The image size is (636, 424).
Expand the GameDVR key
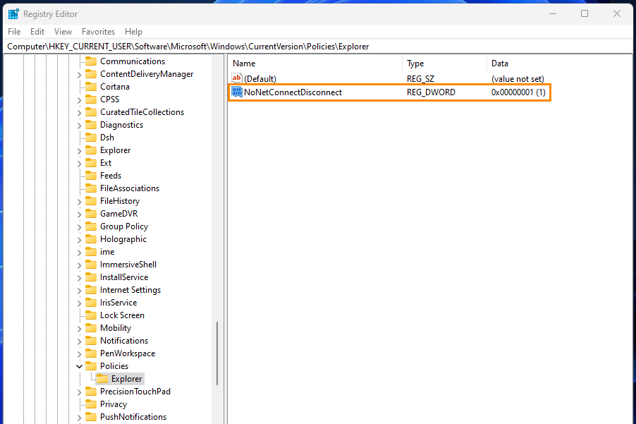click(80, 214)
